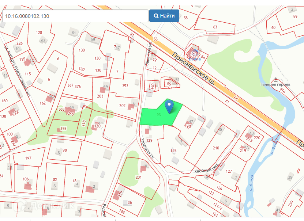The height and width of the screenshot is (221, 304).
Task: Click the Хвойный пер. street label
Action: [206, 168]
